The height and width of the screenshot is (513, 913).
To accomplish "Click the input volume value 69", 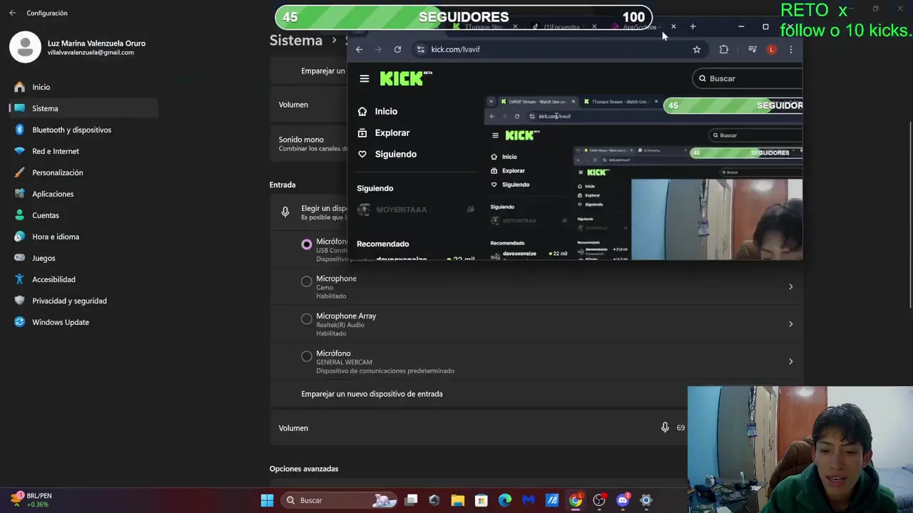I will click(x=680, y=427).
